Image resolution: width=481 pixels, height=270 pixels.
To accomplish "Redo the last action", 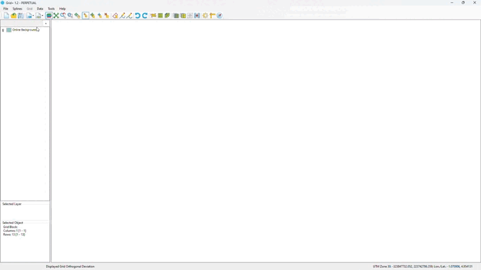I will (x=145, y=15).
